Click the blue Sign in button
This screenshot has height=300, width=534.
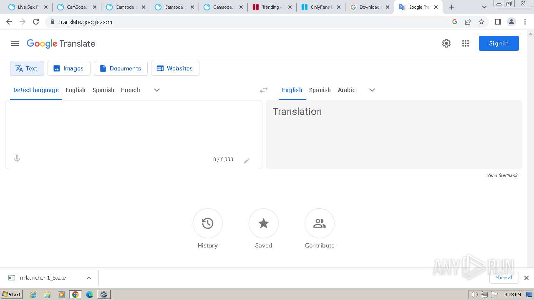tap(499, 43)
